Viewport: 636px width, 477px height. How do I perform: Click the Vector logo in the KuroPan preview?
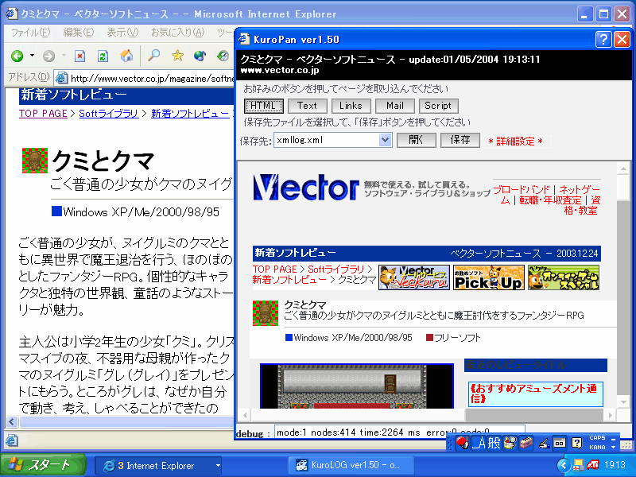click(x=306, y=188)
